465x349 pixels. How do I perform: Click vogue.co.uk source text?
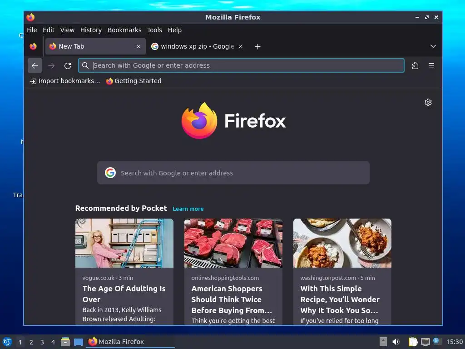click(x=99, y=278)
